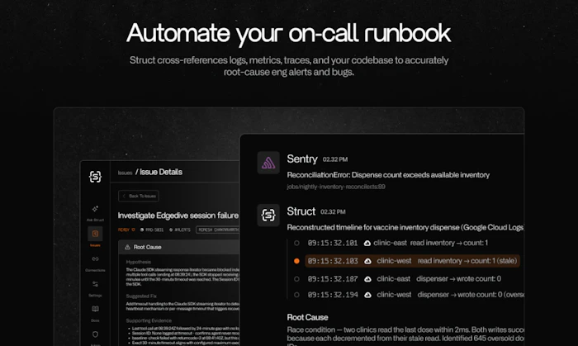Click the PRD-5831 issue ID tag
Image resolution: width=578 pixels, height=346 pixels.
(x=152, y=230)
